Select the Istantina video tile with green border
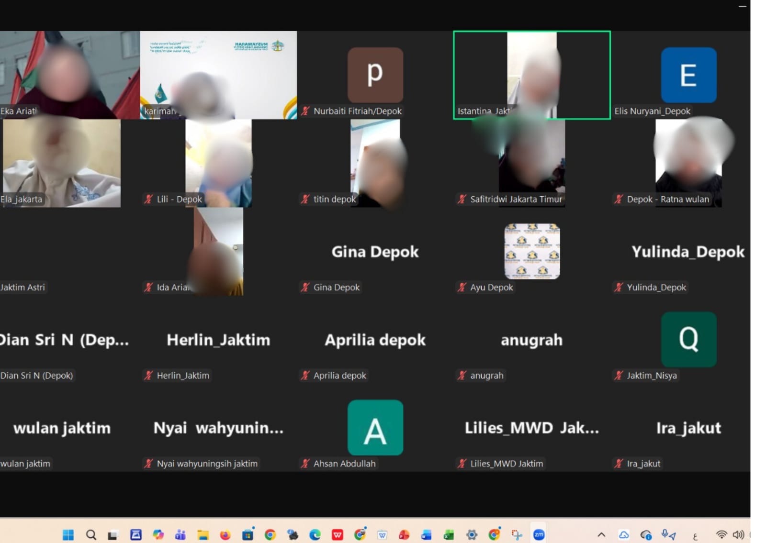 click(531, 74)
